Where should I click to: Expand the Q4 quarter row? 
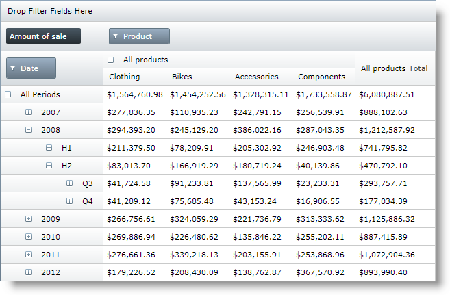pyautogui.click(x=70, y=201)
